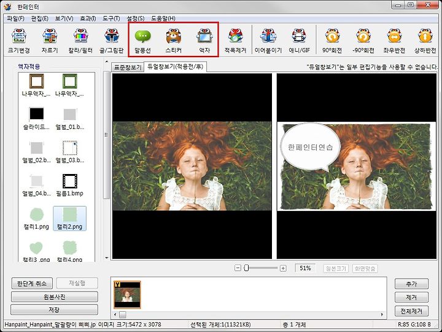Click the 저장 save button

coord(55,310)
